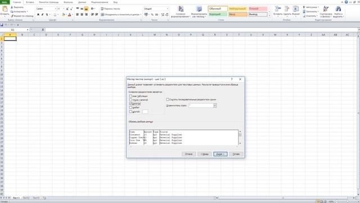Click the Finish (Готово) button in wizard
Image resolution: width=360 pixels, height=203 pixels.
pyautogui.click(x=236, y=154)
